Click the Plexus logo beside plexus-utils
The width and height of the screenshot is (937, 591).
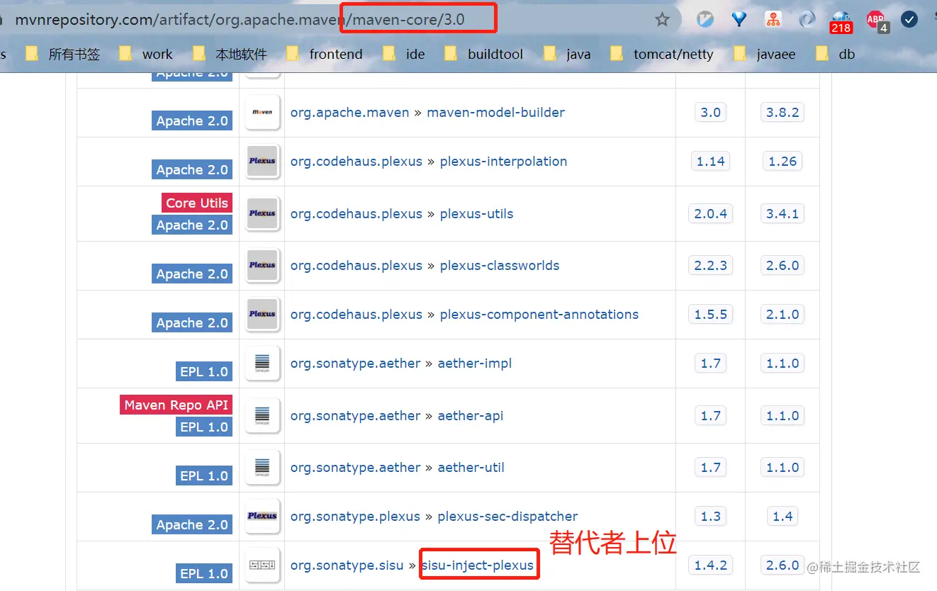pyautogui.click(x=262, y=213)
